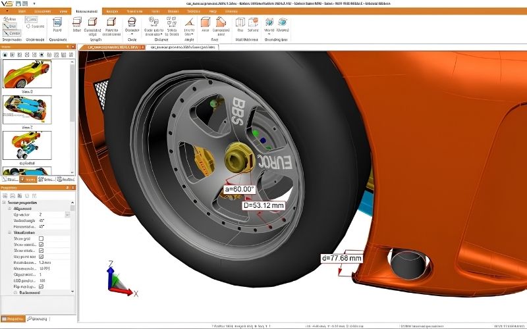The height and width of the screenshot is (329, 527).
Task: Click the second icon in Properties toolbar
Action: tap(13, 195)
